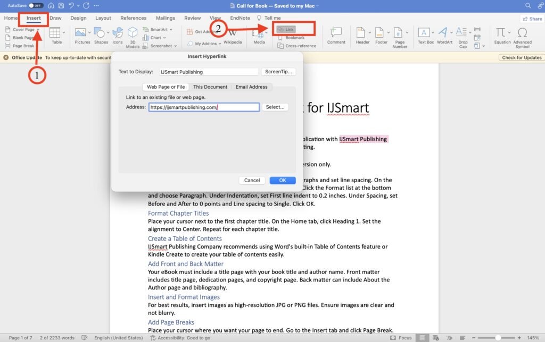545x342 pixels.
Task: Click the Link button in ribbon
Action: pyautogui.click(x=286, y=30)
